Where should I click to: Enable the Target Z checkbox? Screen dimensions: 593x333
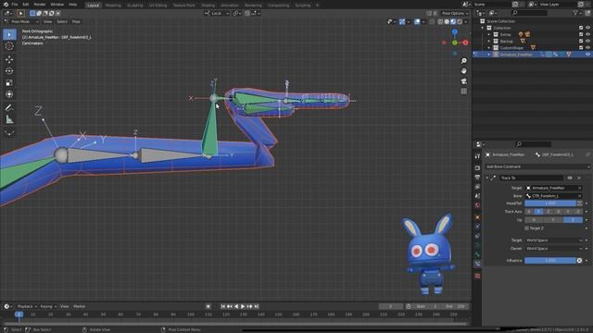point(526,228)
